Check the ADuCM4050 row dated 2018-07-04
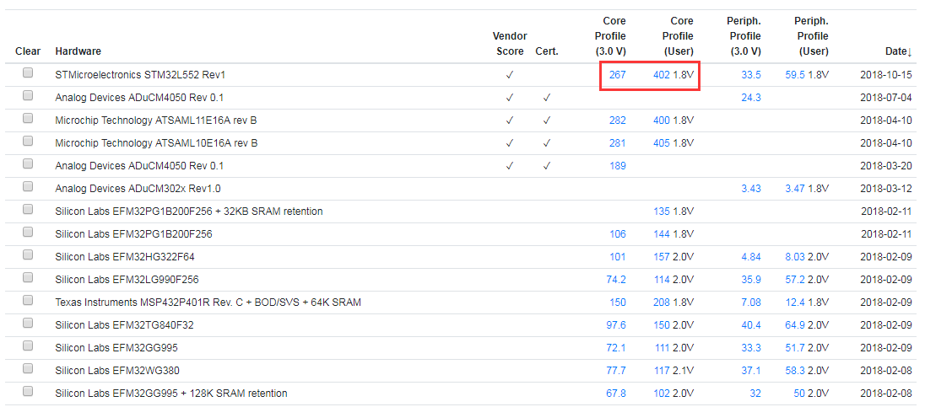Viewport: 925px width, 407px height. pyautogui.click(x=28, y=95)
